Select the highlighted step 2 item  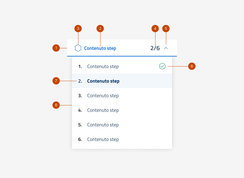coord(103,81)
